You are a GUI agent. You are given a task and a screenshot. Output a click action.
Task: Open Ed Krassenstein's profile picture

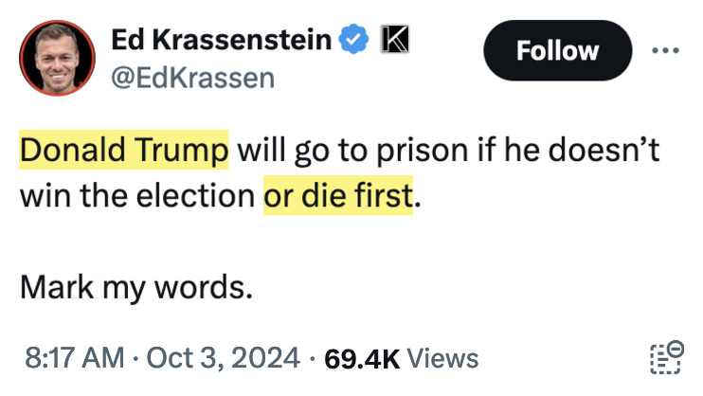coord(58,58)
